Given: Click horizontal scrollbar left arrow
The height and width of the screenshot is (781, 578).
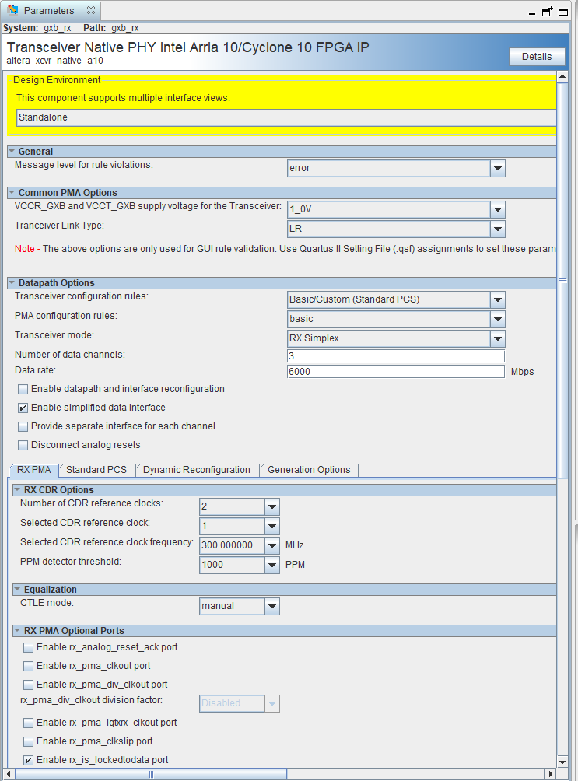Looking at the screenshot, I should [x=9, y=774].
